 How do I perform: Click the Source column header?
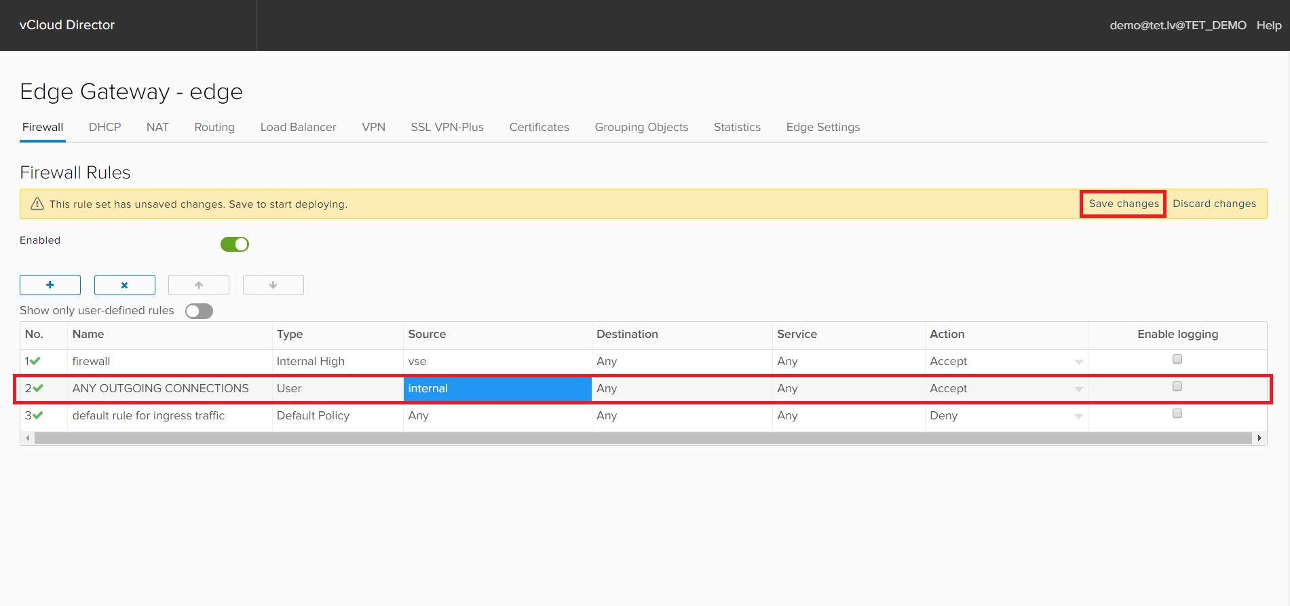pos(497,335)
